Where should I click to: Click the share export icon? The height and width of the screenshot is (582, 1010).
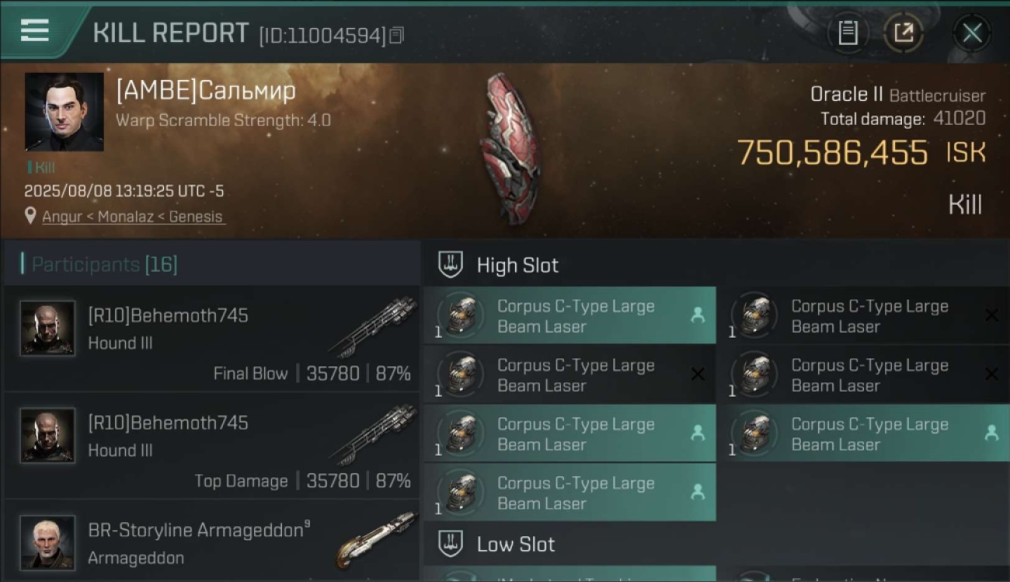pyautogui.click(x=904, y=33)
